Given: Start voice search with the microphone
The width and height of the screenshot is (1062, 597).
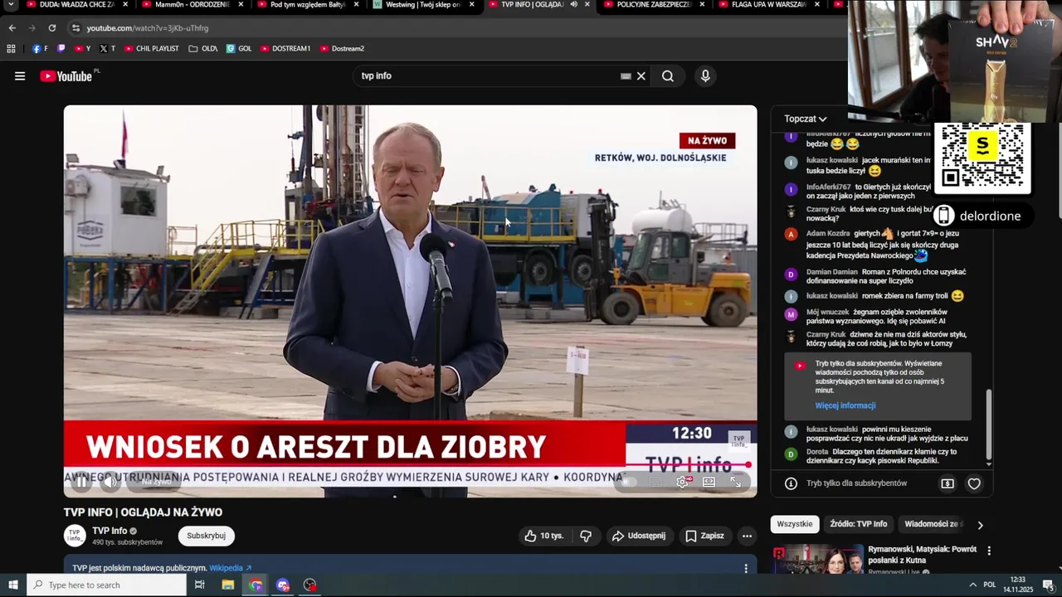Looking at the screenshot, I should point(705,76).
